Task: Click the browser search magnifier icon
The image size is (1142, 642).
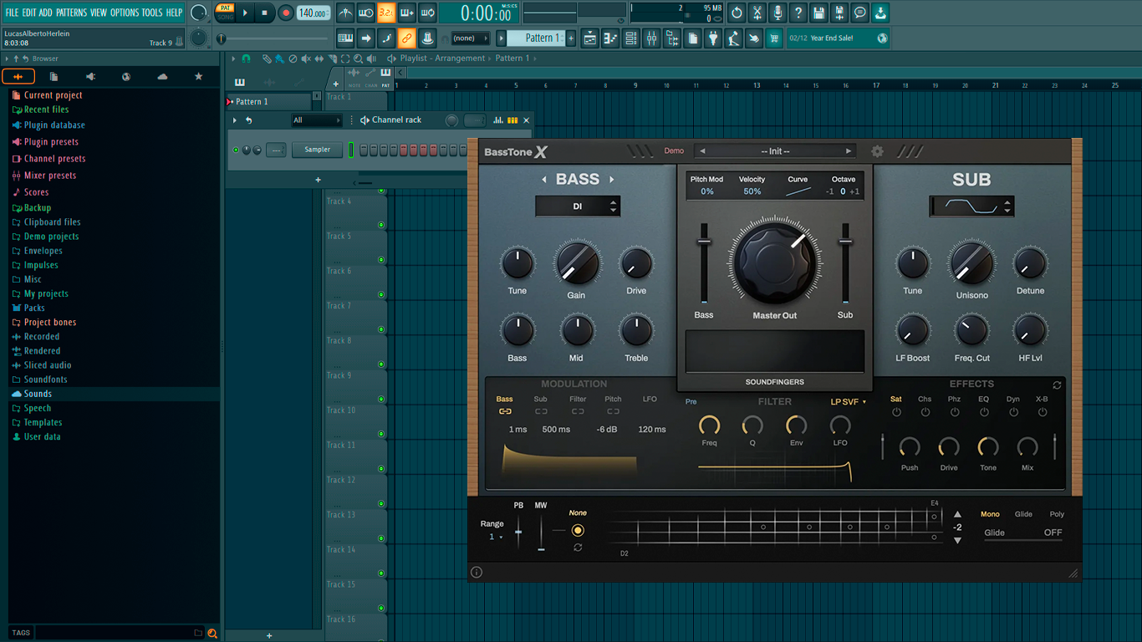Action: 212,633
